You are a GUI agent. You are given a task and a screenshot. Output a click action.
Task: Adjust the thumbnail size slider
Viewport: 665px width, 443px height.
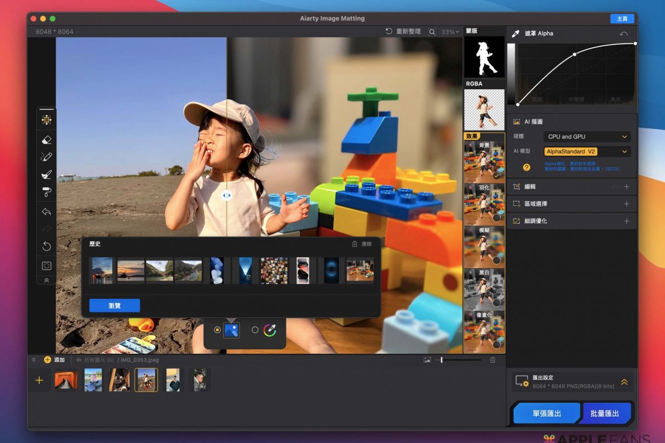point(442,360)
